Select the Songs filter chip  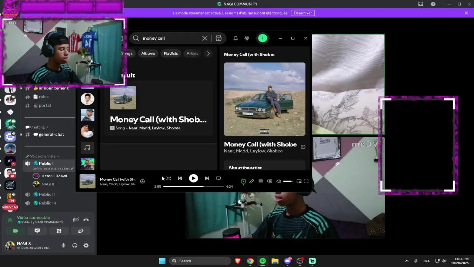click(x=127, y=53)
